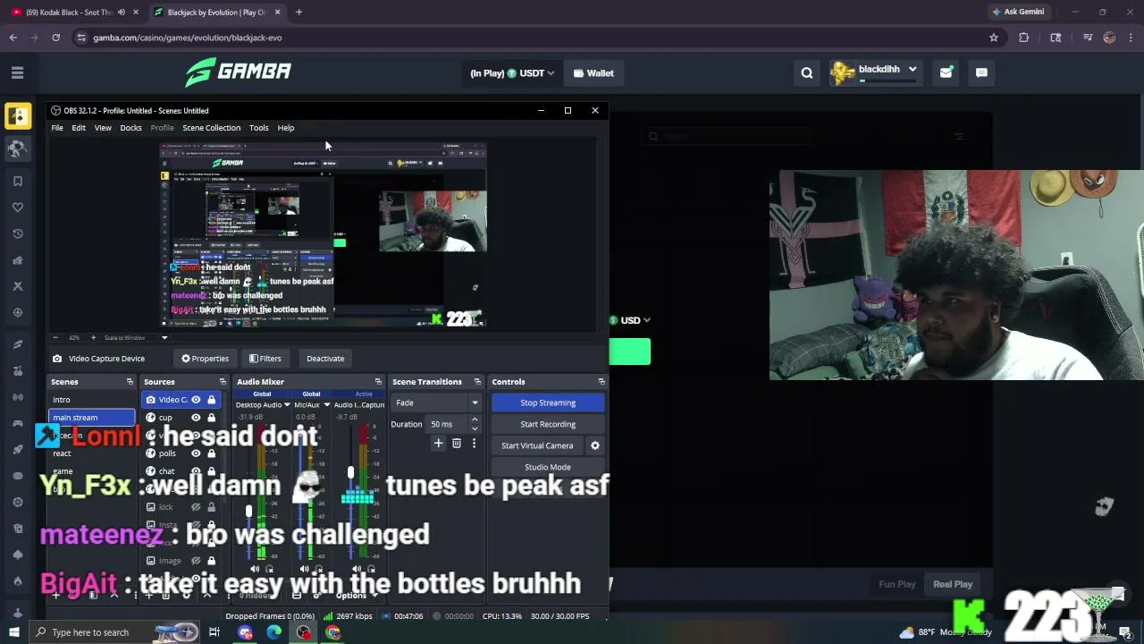Toggle visibility of cup source
Viewport: 1144px width, 644px height.
coord(196,418)
